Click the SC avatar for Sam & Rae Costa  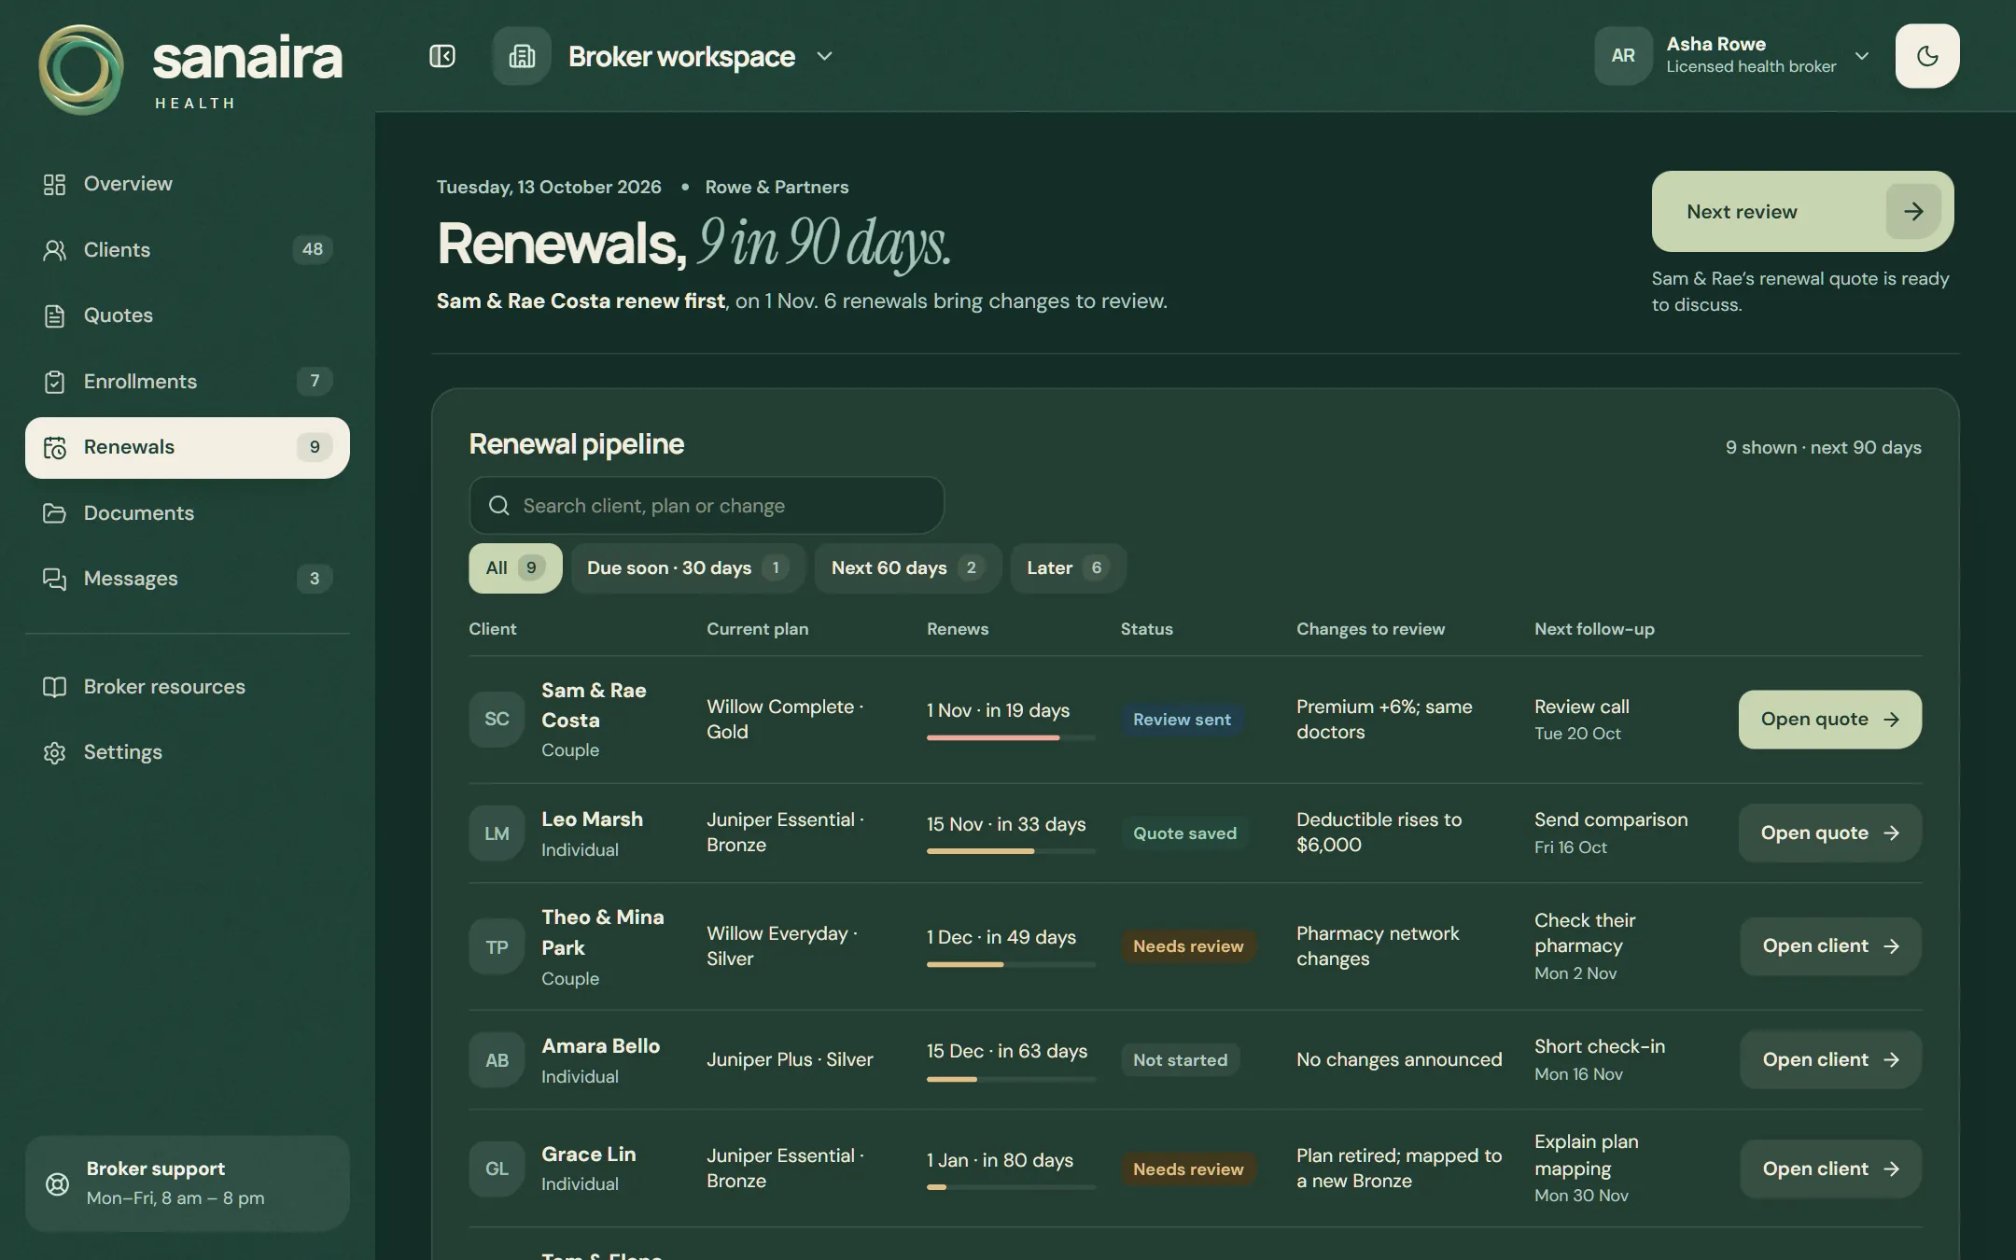pos(497,719)
